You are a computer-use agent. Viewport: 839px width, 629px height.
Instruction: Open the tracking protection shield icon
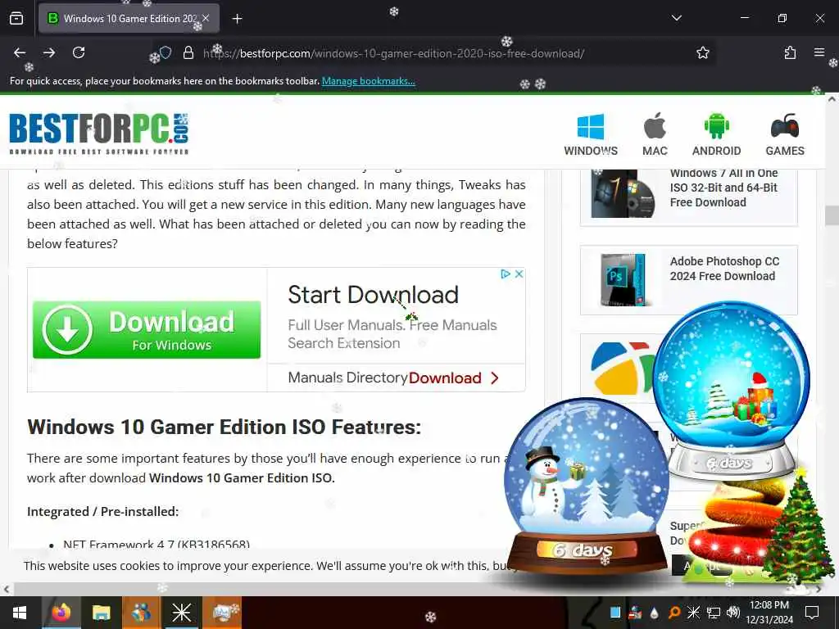[x=166, y=53]
